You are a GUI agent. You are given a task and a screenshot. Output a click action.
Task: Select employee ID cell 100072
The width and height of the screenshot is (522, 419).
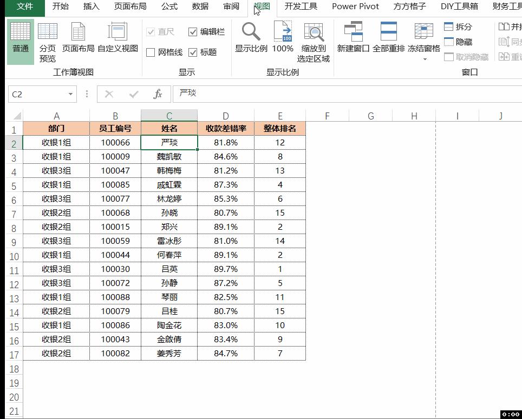click(115, 283)
